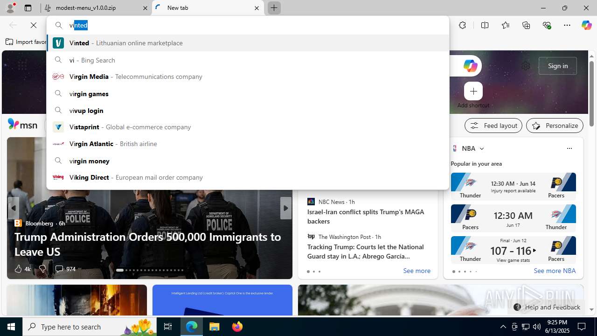This screenshot has height=336, width=597.
Task: Open the tab actions menu icon
Action: tap(28, 8)
